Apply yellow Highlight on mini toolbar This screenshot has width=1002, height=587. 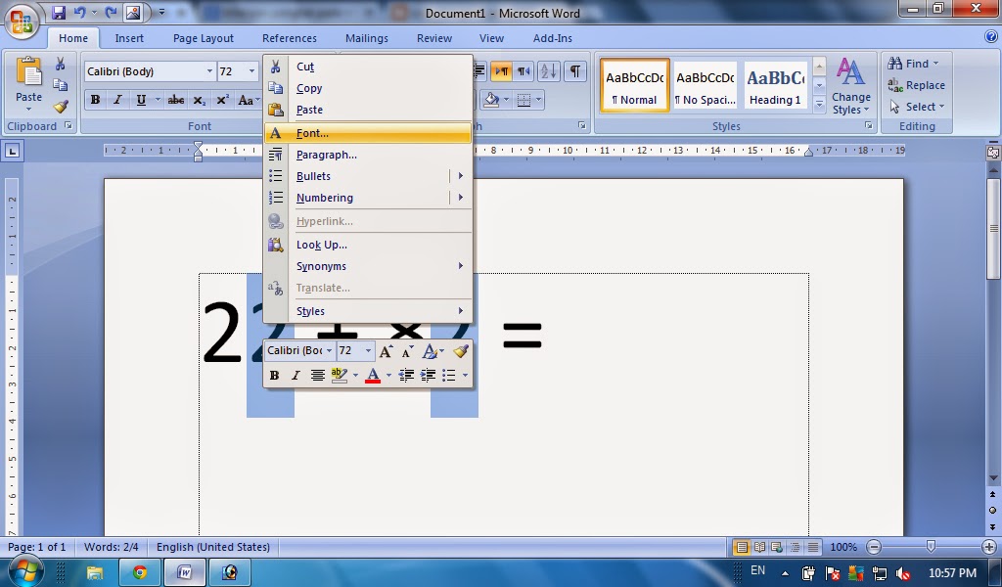click(x=340, y=375)
